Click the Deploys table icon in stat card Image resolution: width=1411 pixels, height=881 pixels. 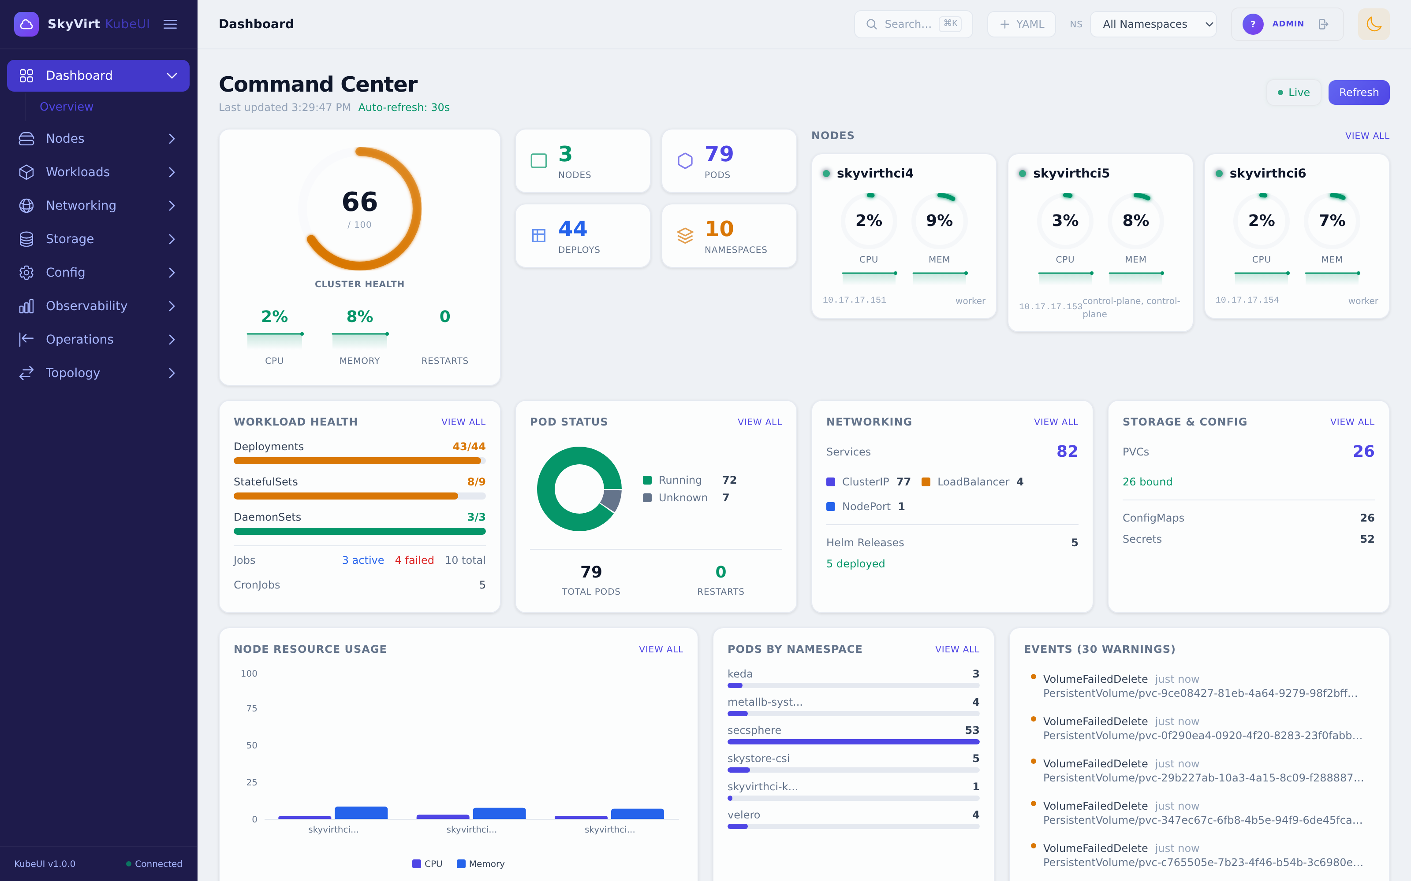pos(539,235)
